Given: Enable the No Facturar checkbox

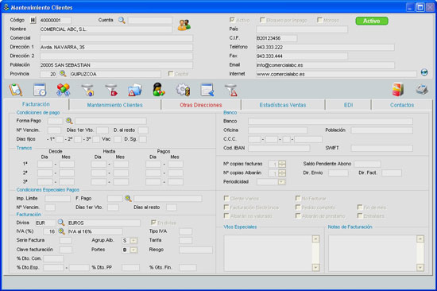Looking at the screenshot, I should 298,198.
